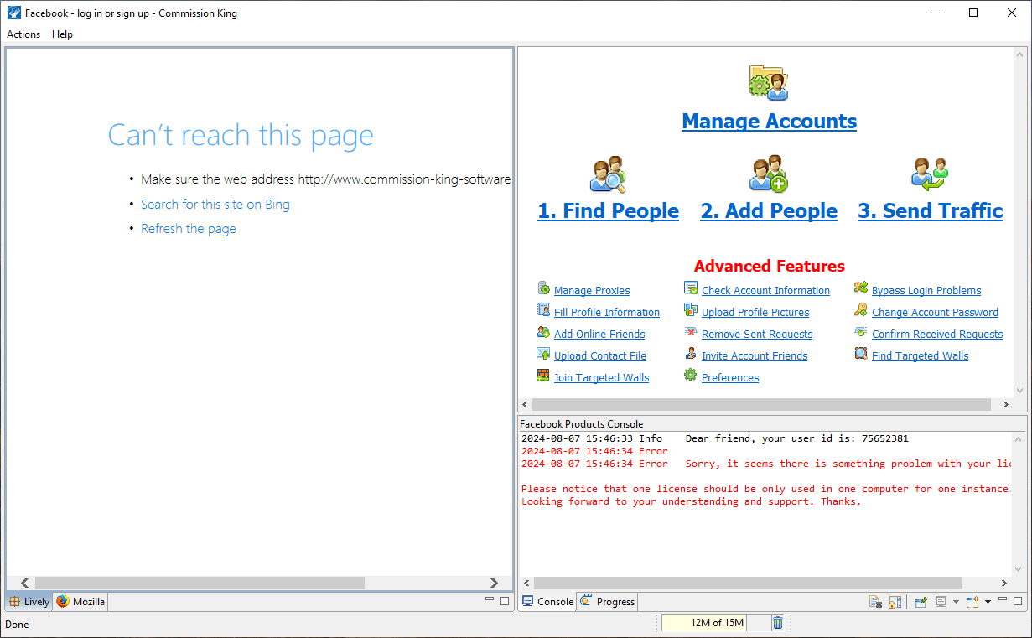This screenshot has height=638, width=1032.
Task: Clear the console with Clear Console icon
Action: (x=875, y=602)
